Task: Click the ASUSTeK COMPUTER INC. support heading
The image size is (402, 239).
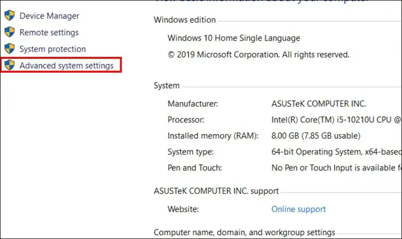Action: tap(216, 191)
